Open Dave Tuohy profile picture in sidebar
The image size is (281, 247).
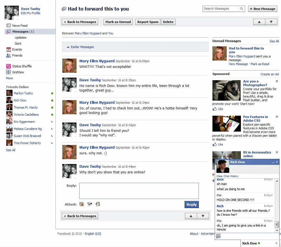pos(12,13)
